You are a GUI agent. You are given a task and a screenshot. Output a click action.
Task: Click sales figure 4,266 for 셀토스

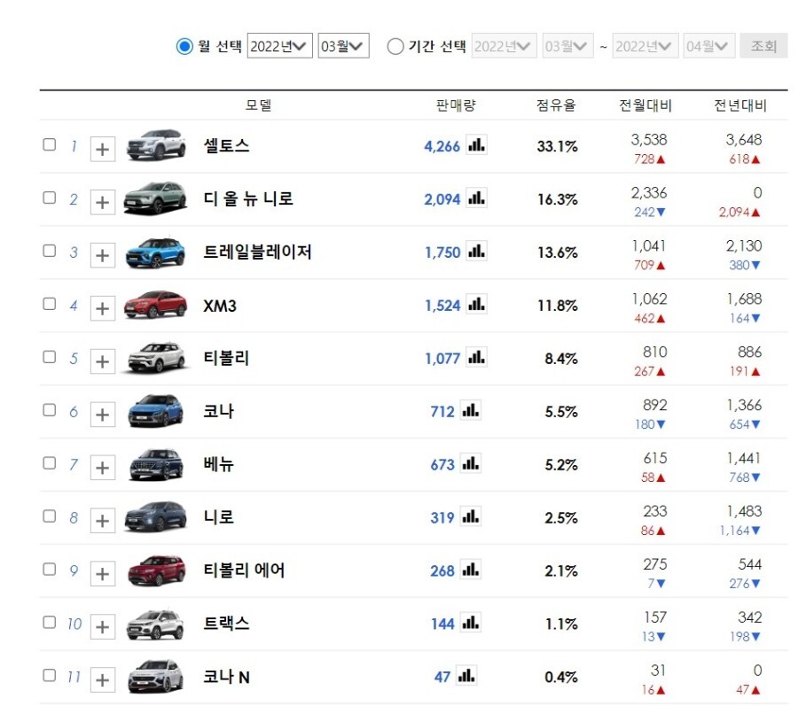(x=442, y=146)
